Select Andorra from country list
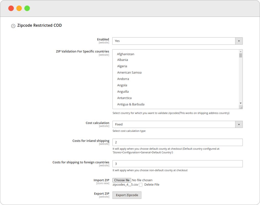Screen dimensions: 260x205 pos(123,79)
